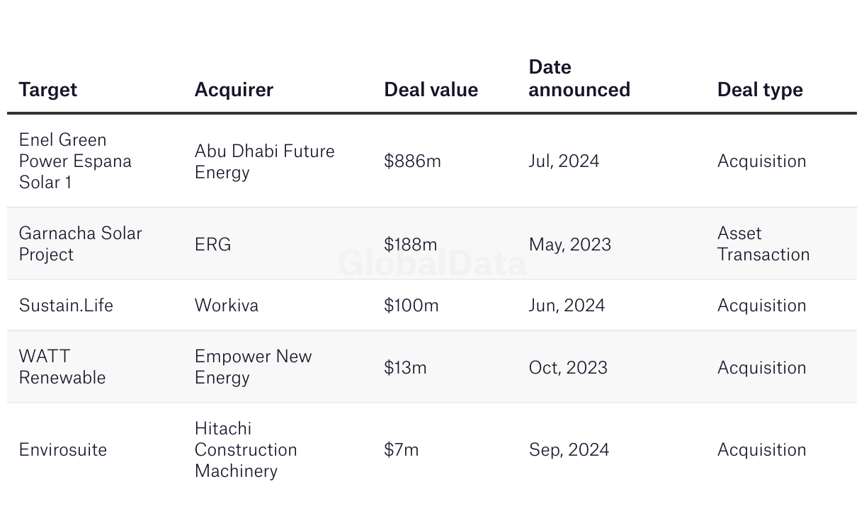864x525 pixels.
Task: Click Empower New Energy acquirer
Action: (254, 367)
